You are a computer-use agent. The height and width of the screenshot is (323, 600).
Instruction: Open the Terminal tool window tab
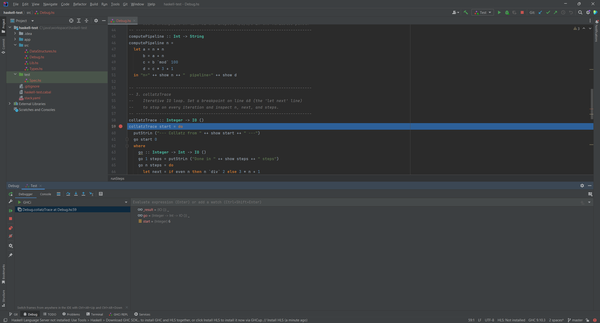[94, 314]
